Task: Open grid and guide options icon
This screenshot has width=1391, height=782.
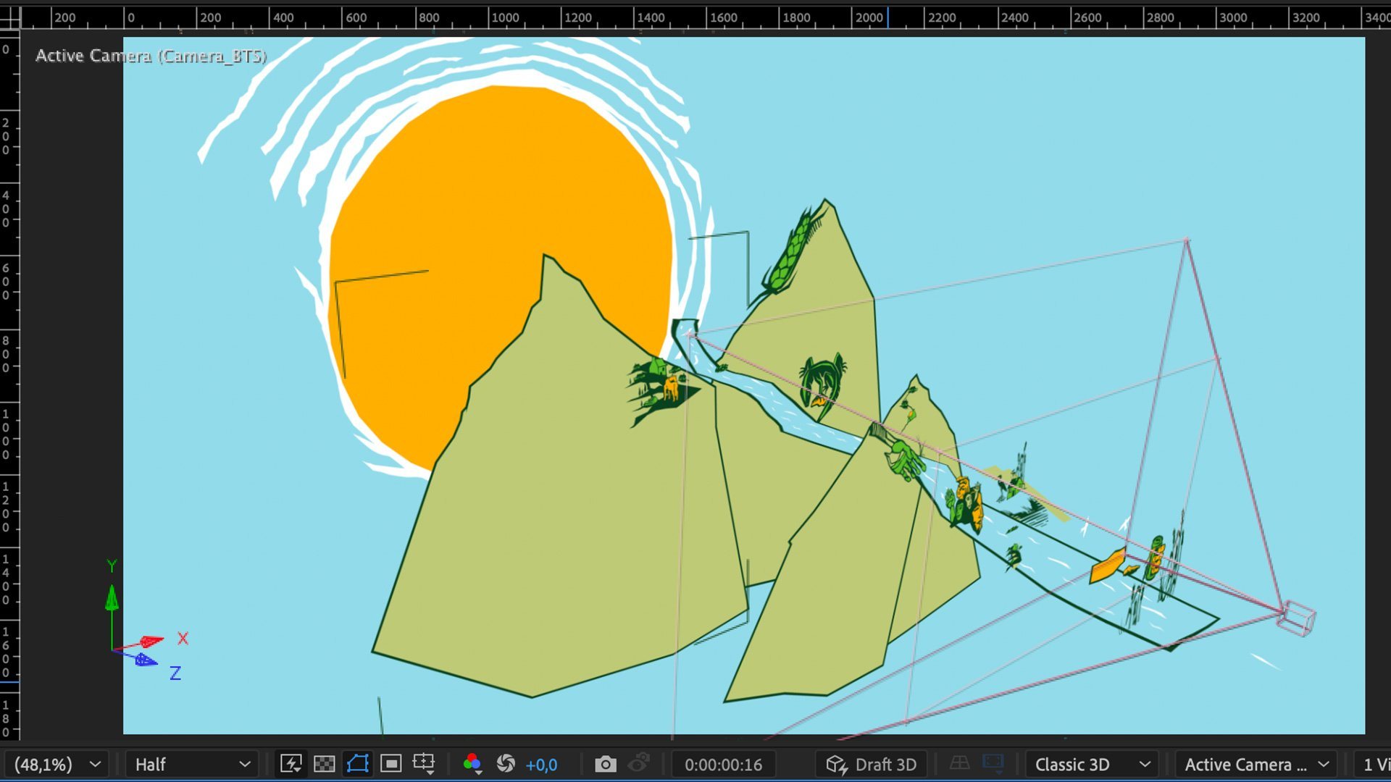Action: pos(424,764)
